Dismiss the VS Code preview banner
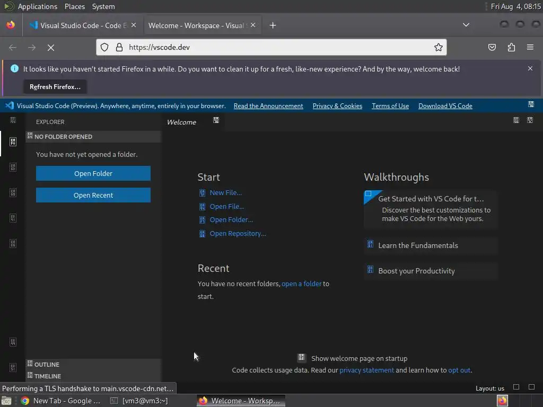 [531, 104]
